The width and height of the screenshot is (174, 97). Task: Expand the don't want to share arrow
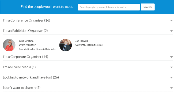click(x=171, y=88)
